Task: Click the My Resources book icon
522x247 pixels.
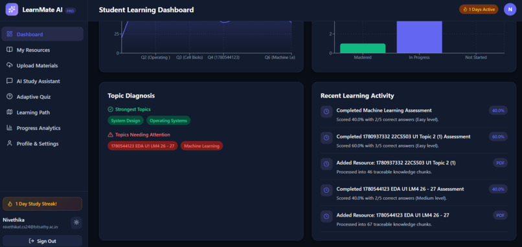Action: (9, 50)
